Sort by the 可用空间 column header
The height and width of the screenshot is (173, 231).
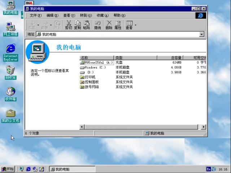tap(195, 58)
